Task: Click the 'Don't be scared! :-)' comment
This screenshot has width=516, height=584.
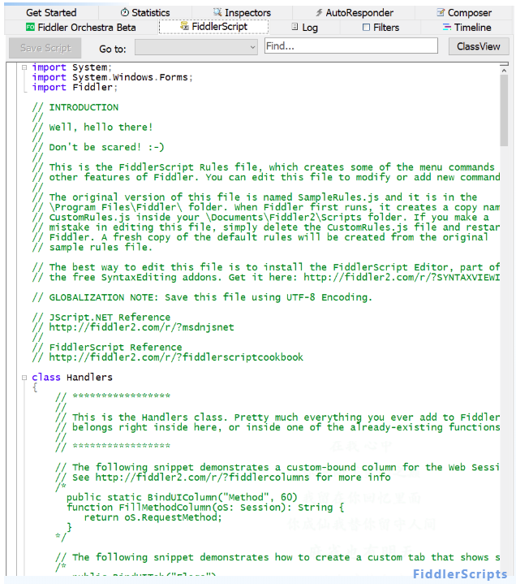Action: coord(98,147)
